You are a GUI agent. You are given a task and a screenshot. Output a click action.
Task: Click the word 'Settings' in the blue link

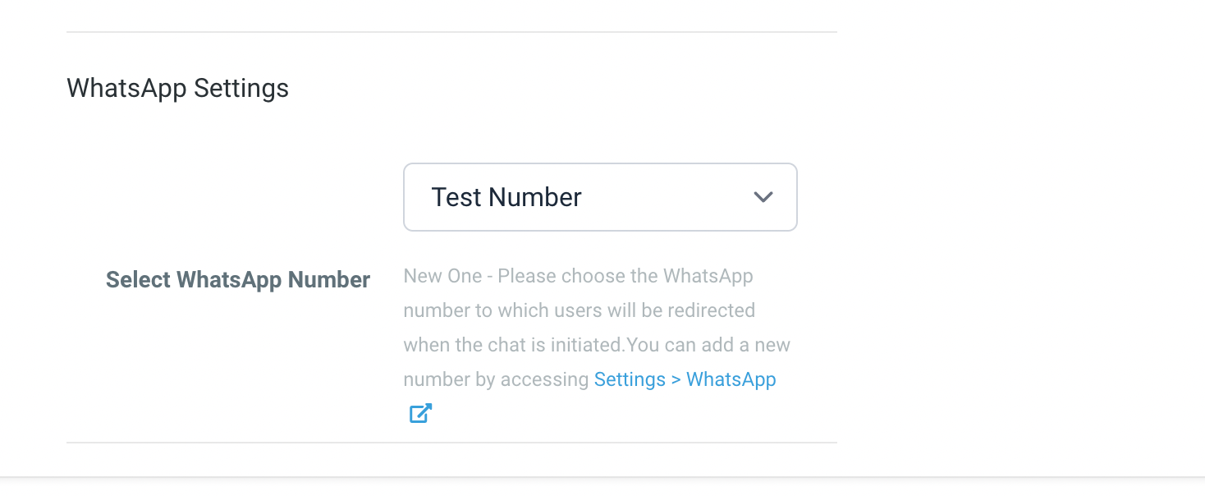pos(630,379)
